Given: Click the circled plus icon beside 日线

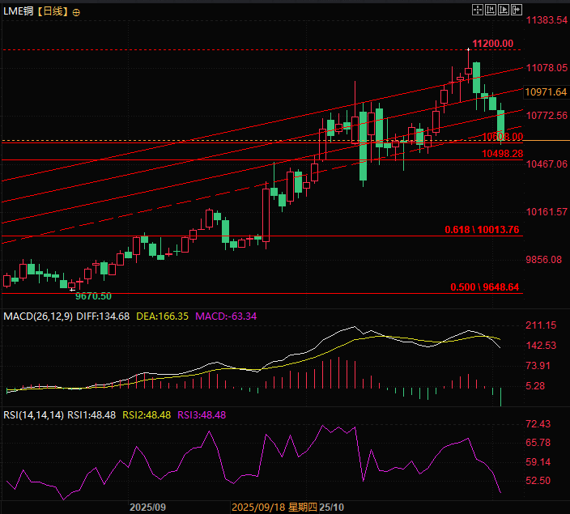Looking at the screenshot, I should 76,13.
